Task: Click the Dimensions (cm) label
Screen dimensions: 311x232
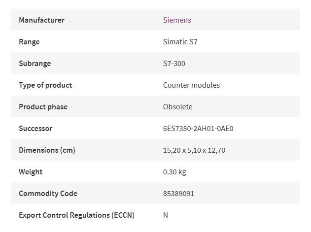Action: coord(47,150)
